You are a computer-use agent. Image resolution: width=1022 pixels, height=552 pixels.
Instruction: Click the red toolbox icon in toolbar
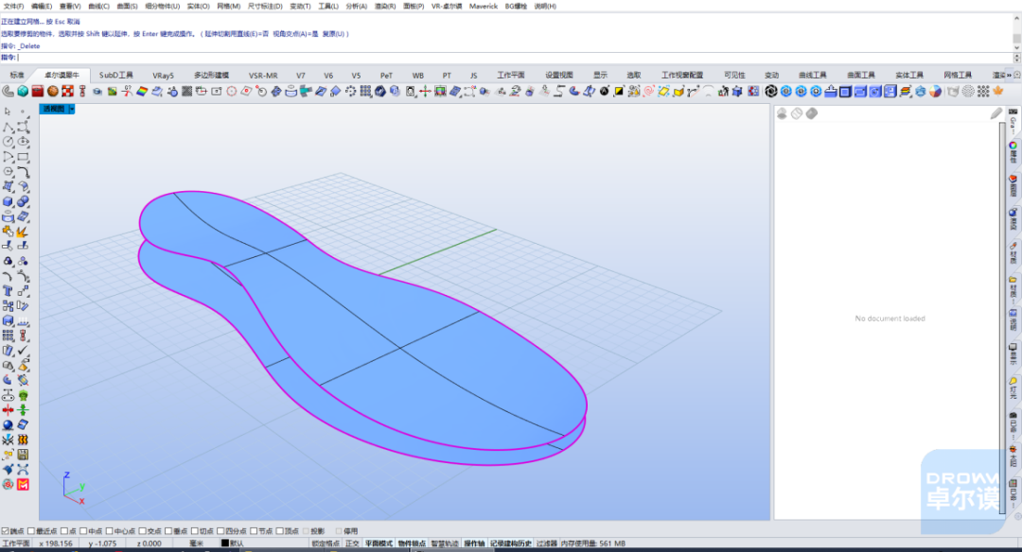click(x=38, y=91)
